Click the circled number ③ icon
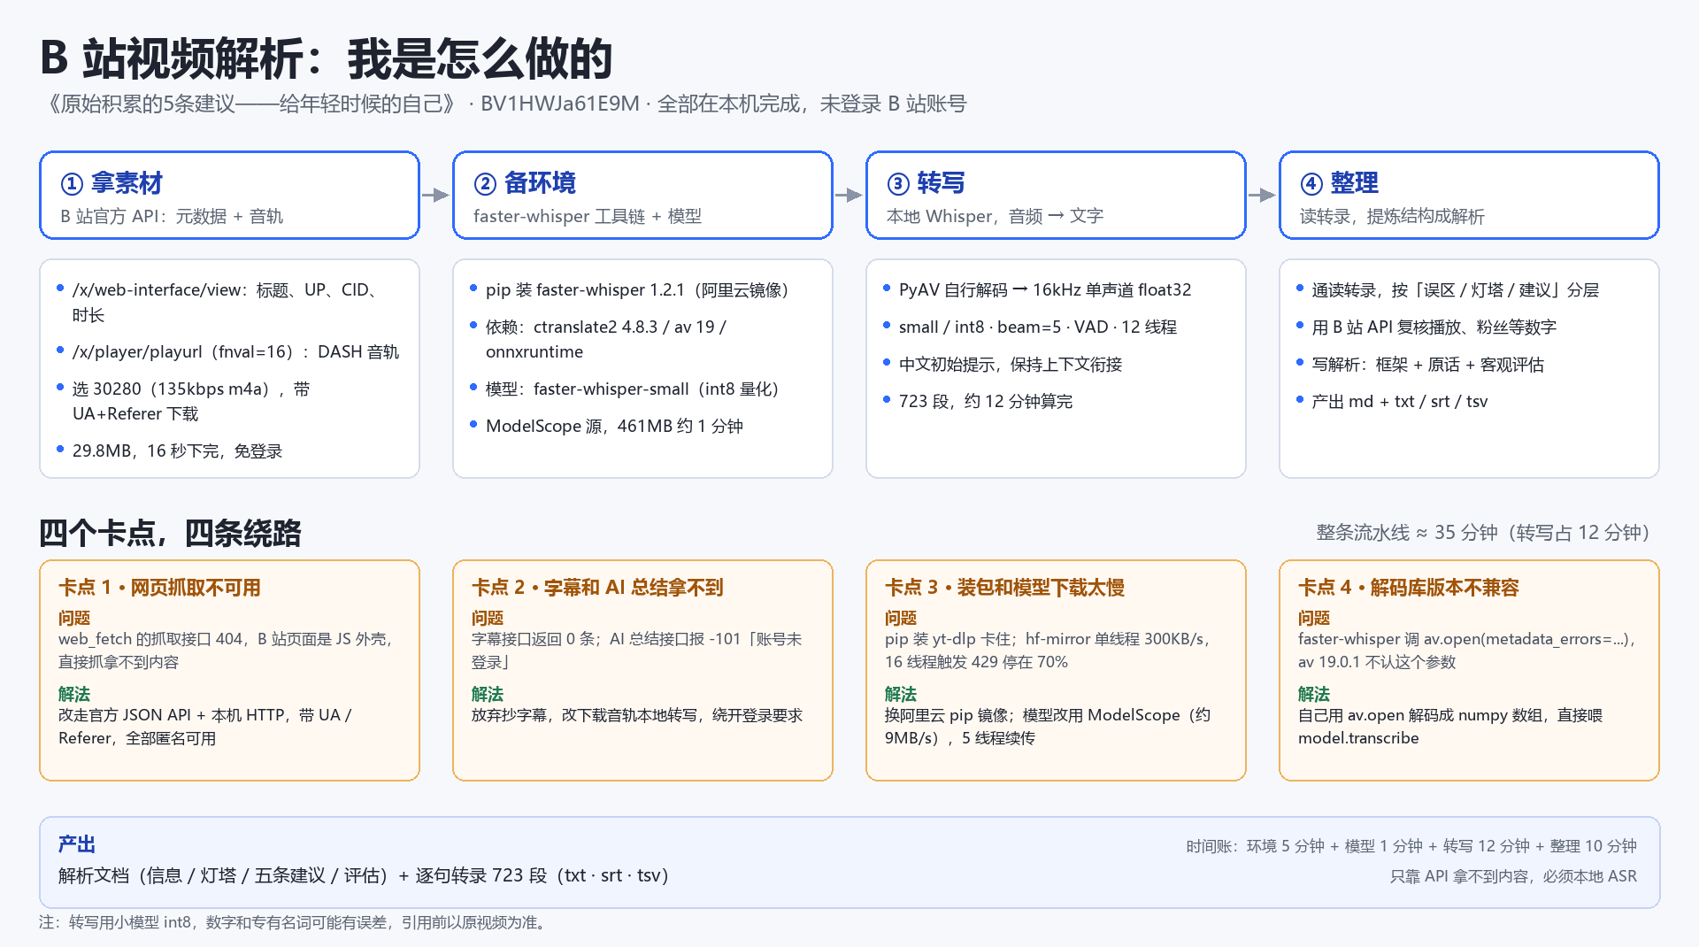Image resolution: width=1699 pixels, height=947 pixels. tap(898, 183)
